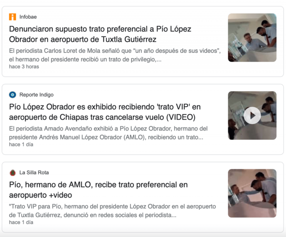Viewport: 286px width, 237px height.
Task: Open headline 'Denunciaron supuesto trato preferencial'
Action: 100,34
